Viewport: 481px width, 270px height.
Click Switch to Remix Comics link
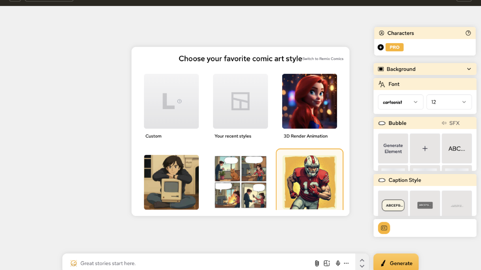coord(323,59)
